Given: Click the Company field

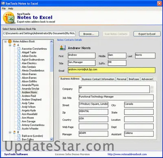Looking at the screenshot, I should (x=114, y=89).
